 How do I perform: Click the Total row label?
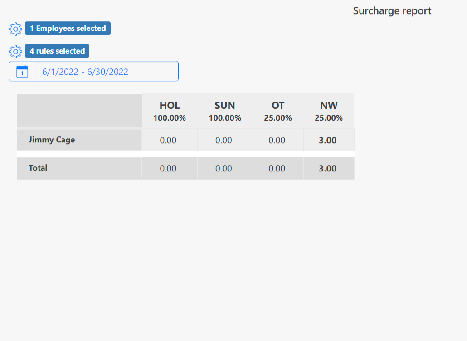point(38,168)
